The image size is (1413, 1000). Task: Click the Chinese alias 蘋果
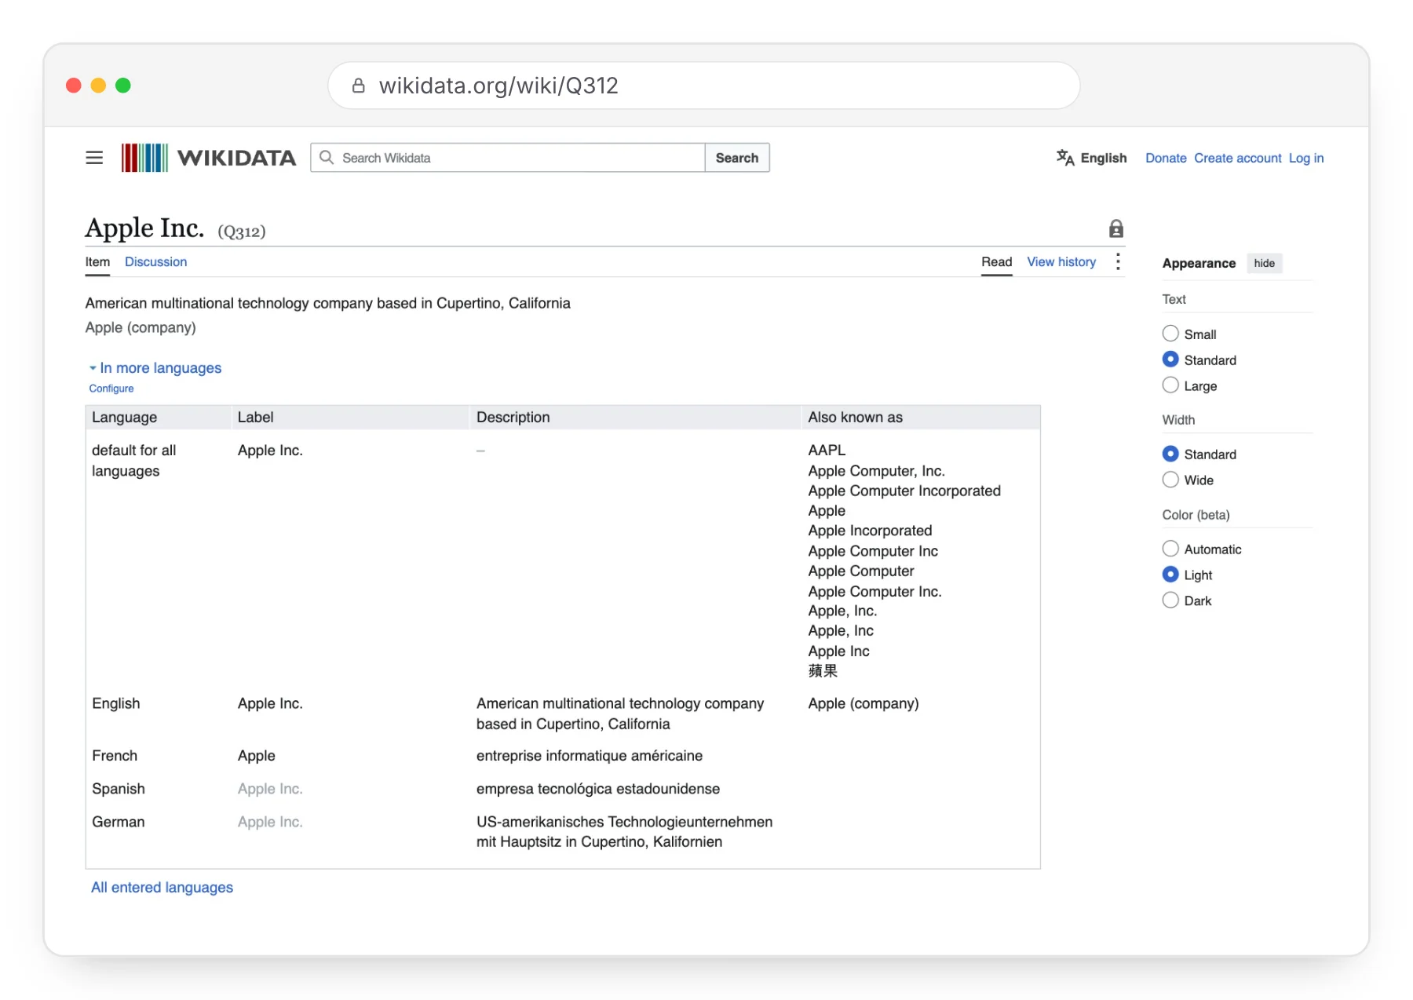(823, 671)
